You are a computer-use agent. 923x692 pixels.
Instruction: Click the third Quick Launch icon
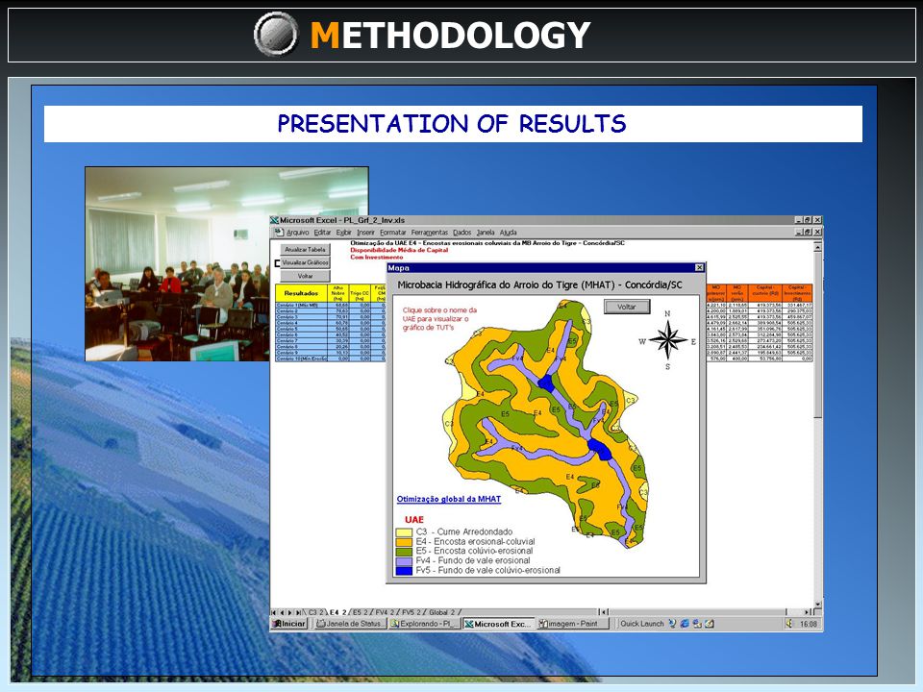click(697, 624)
